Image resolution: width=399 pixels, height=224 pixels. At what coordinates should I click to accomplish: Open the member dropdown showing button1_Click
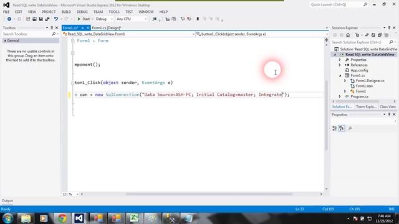coord(262,34)
